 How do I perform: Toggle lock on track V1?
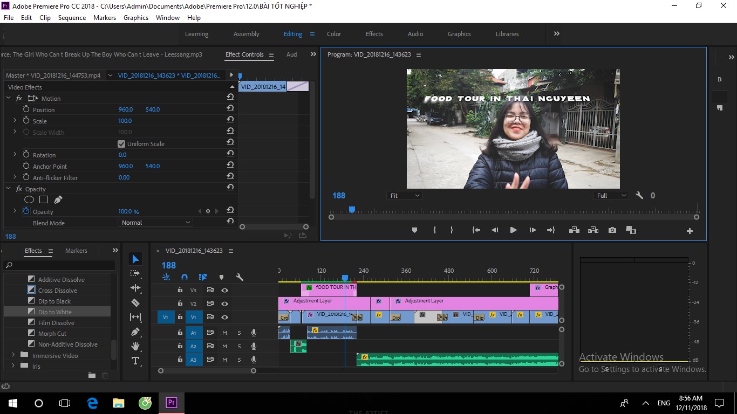click(180, 318)
